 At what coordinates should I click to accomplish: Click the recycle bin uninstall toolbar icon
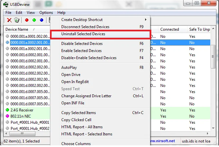click(x=17, y=20)
